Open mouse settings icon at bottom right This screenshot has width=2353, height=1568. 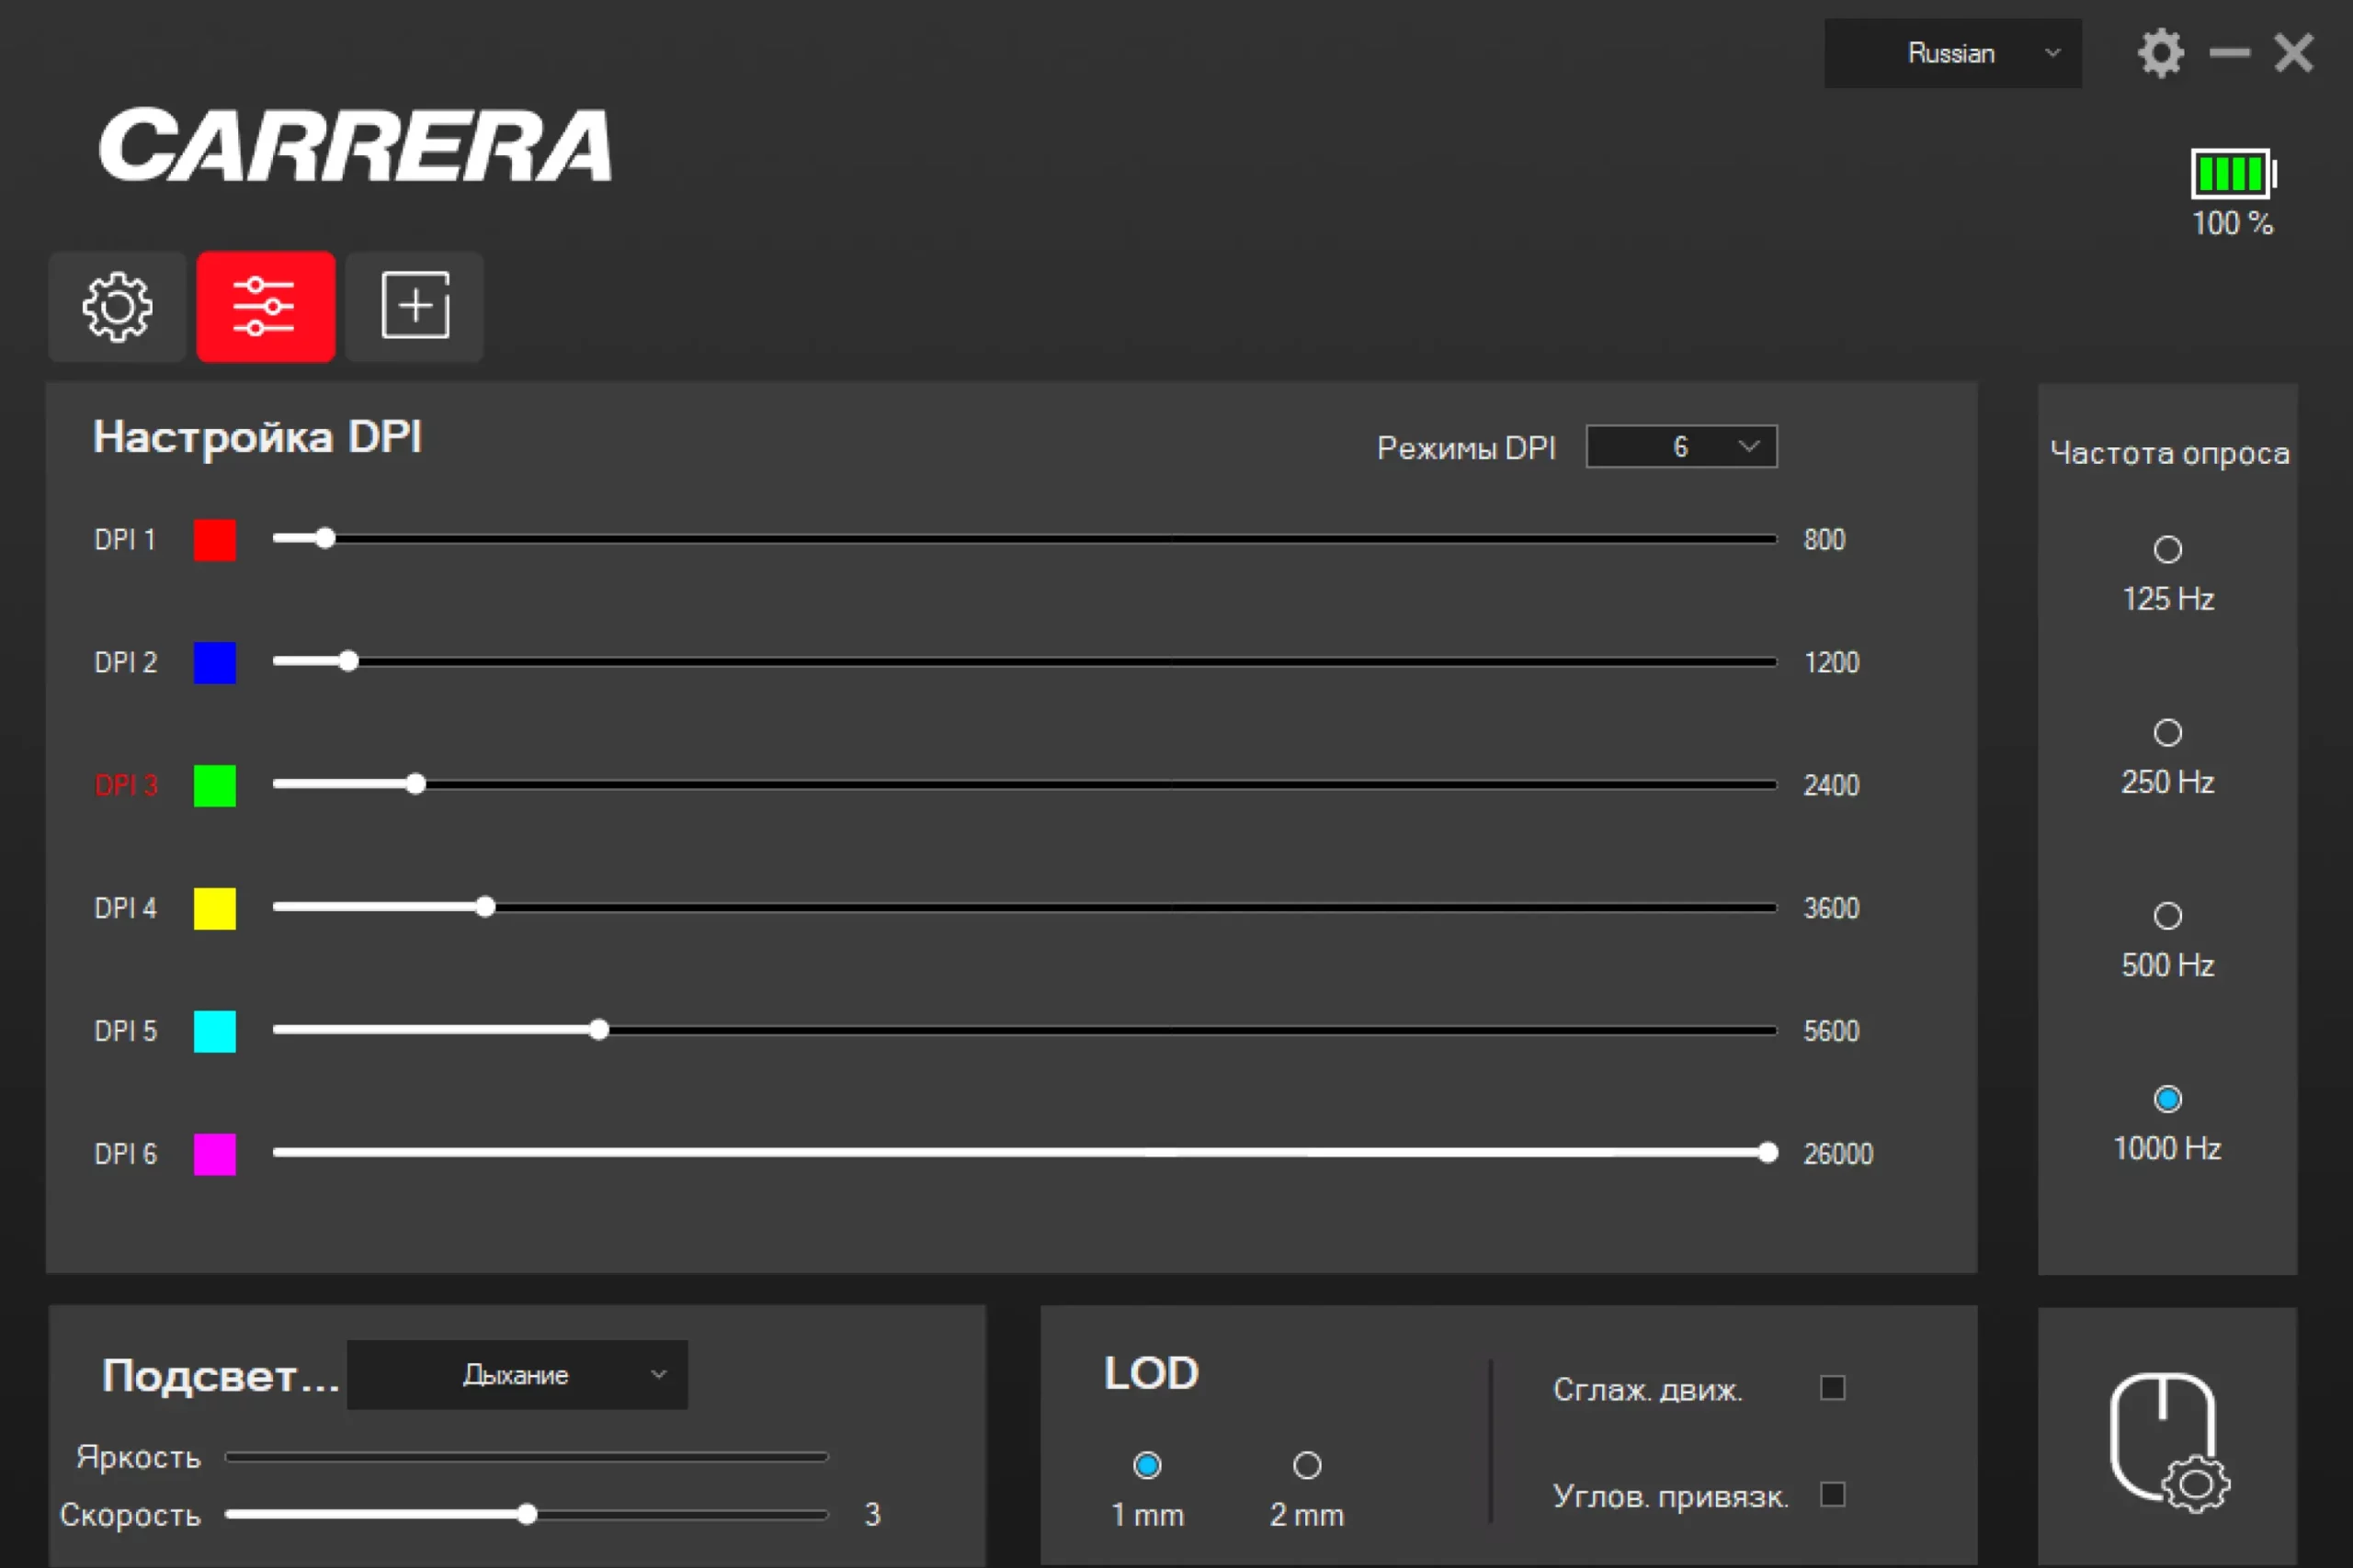[x=2167, y=1441]
